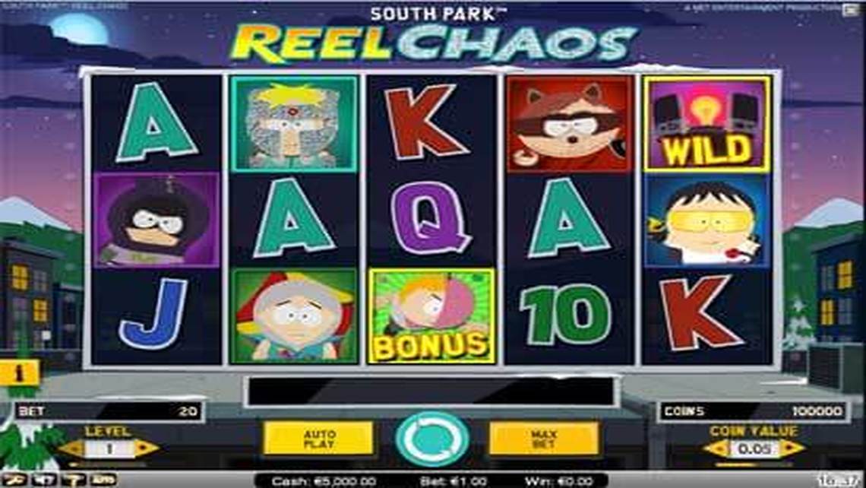Open the paytable info icon
866x488 pixels.
point(20,373)
